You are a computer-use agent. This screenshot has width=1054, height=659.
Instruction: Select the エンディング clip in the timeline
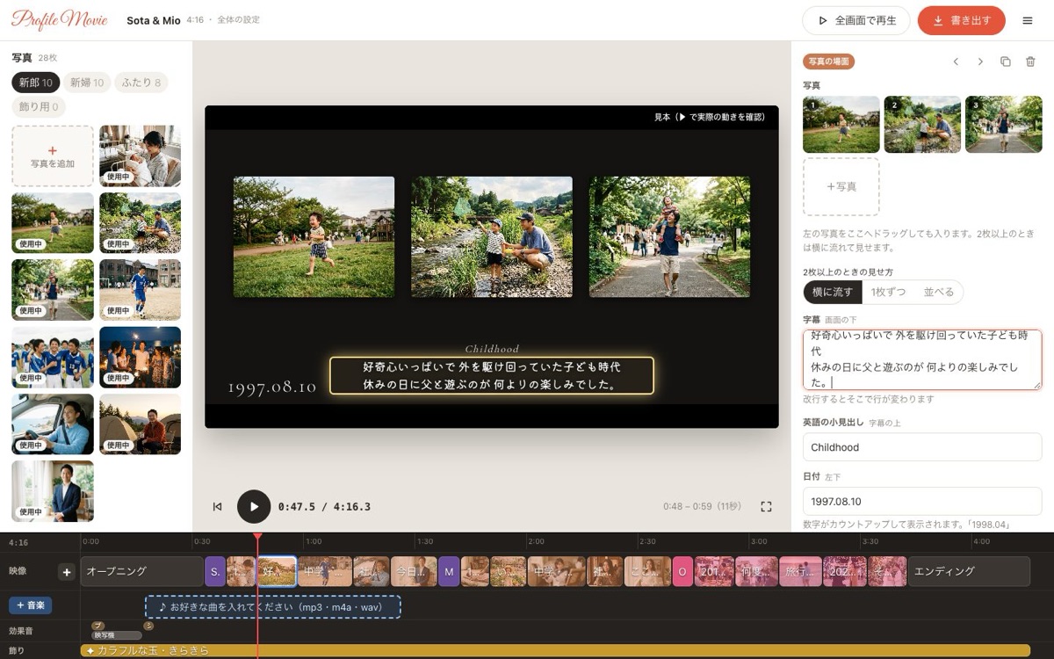click(x=969, y=571)
